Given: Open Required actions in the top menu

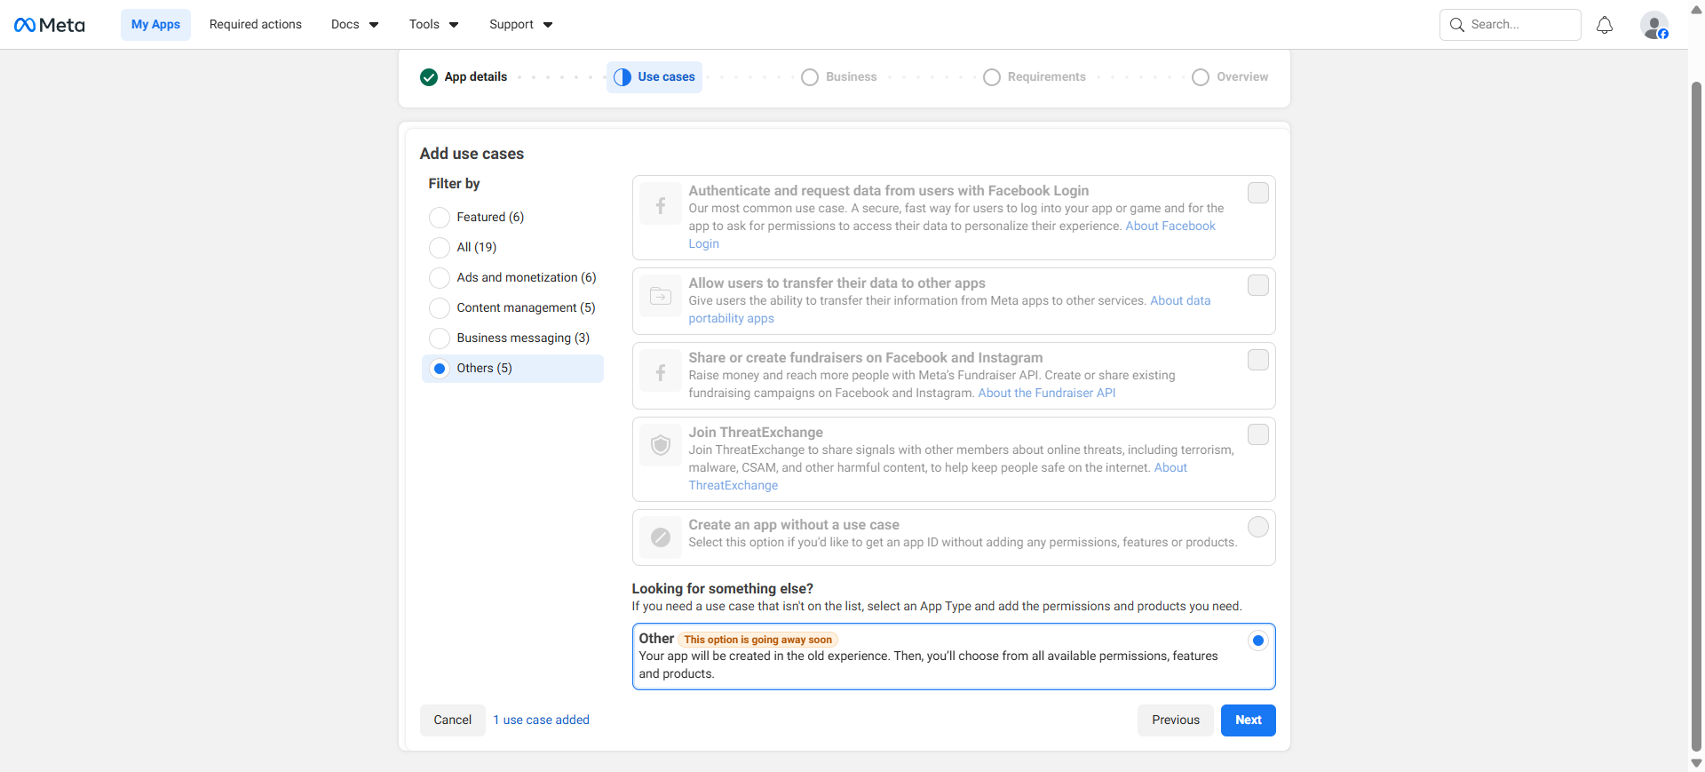Looking at the screenshot, I should tap(256, 25).
